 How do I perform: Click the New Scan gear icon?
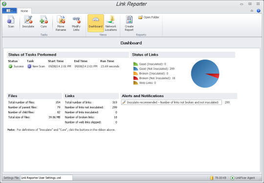pyautogui.click(x=29, y=66)
